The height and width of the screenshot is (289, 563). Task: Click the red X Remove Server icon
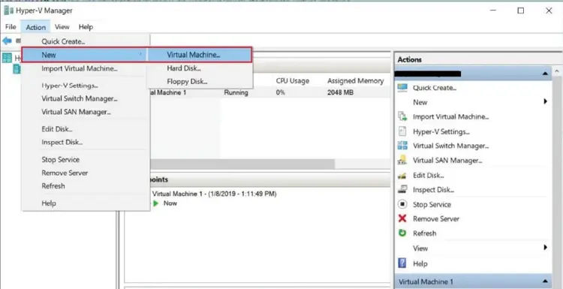402,218
